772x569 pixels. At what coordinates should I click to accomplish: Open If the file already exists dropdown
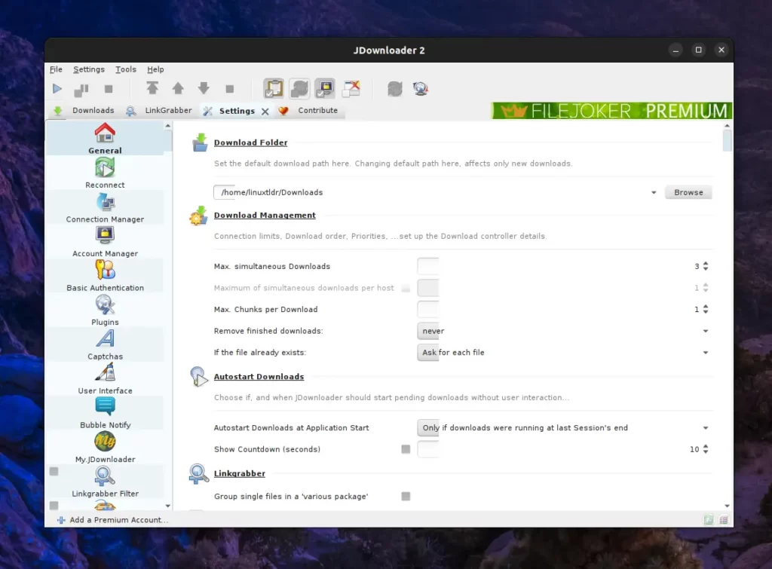(706, 353)
